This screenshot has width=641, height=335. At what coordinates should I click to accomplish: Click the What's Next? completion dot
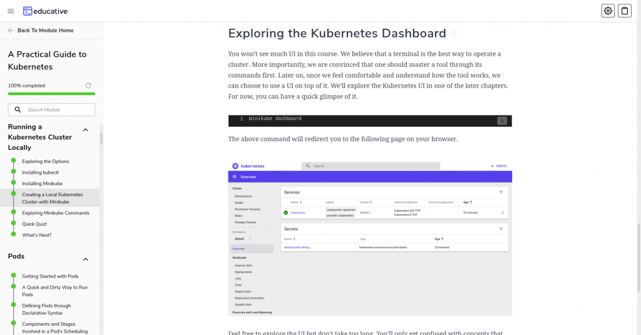pyautogui.click(x=14, y=234)
